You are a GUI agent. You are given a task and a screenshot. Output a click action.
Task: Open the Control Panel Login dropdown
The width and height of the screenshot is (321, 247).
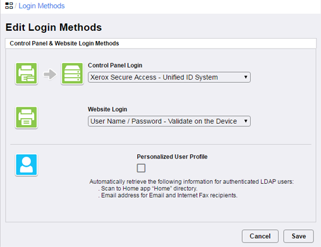169,77
